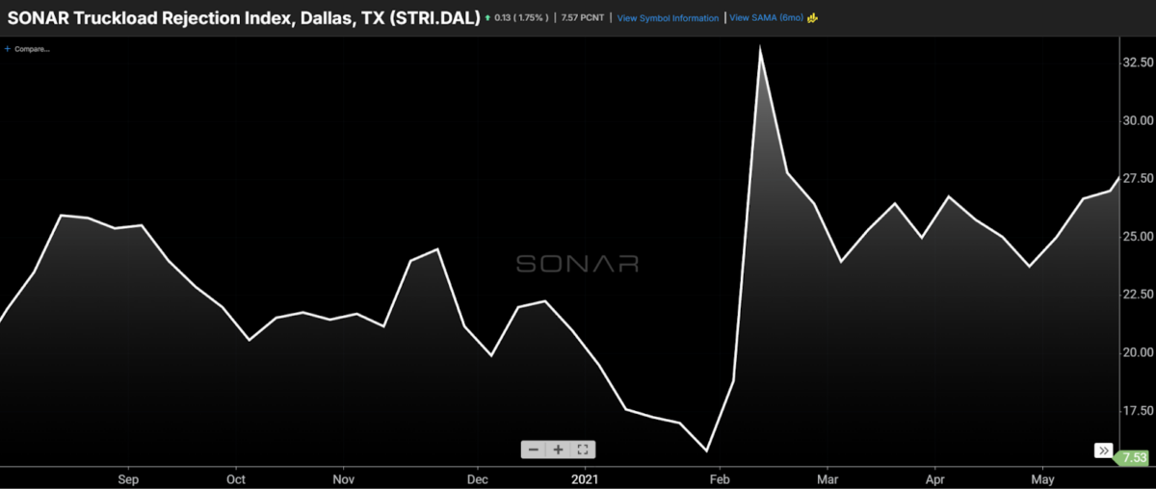1156x489 pixels.
Task: Click the May x-axis label
Action: pos(1042,478)
